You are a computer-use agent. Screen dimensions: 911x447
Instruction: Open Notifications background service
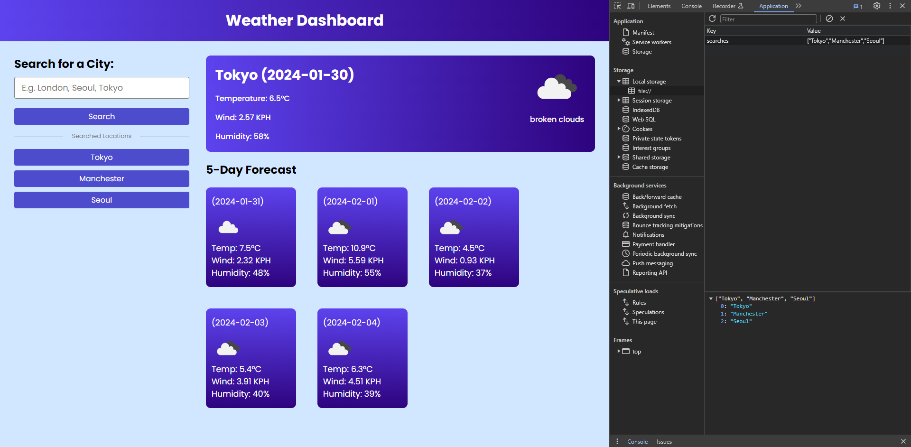(x=648, y=235)
